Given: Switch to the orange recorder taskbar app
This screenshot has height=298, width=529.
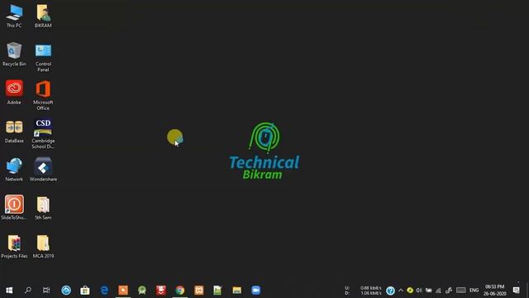Looking at the screenshot, I should tap(123, 291).
